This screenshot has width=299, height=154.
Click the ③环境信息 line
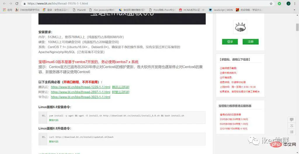point(226,78)
